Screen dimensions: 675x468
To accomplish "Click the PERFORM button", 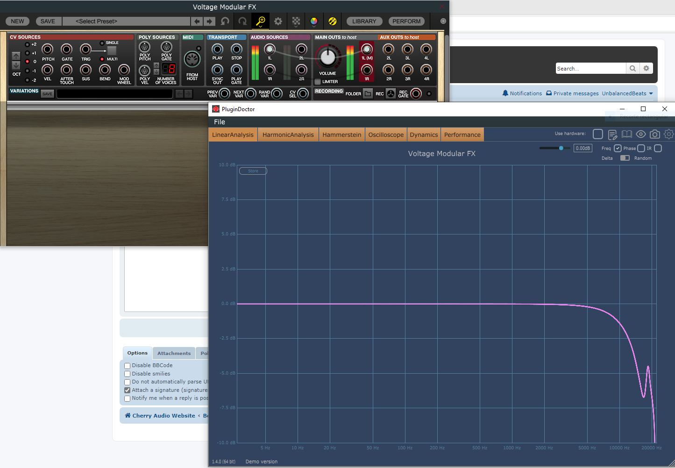I will point(406,21).
